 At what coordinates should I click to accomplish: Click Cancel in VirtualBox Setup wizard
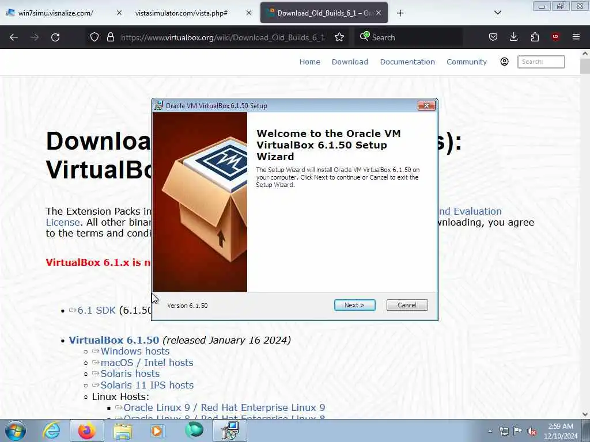click(407, 305)
